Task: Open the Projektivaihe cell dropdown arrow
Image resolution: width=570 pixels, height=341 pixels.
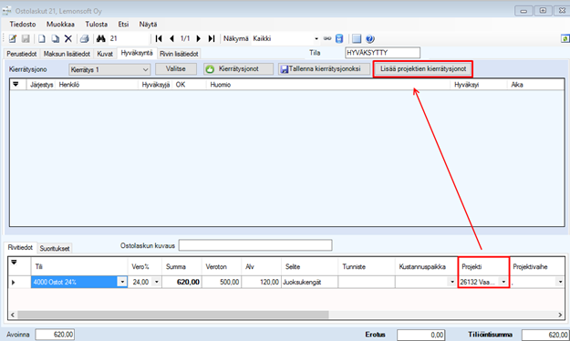Action: click(x=560, y=282)
